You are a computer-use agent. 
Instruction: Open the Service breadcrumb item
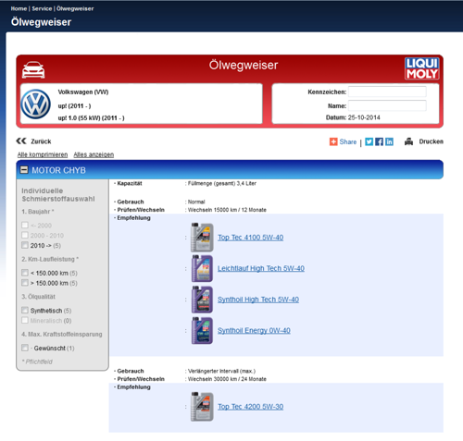pos(42,8)
